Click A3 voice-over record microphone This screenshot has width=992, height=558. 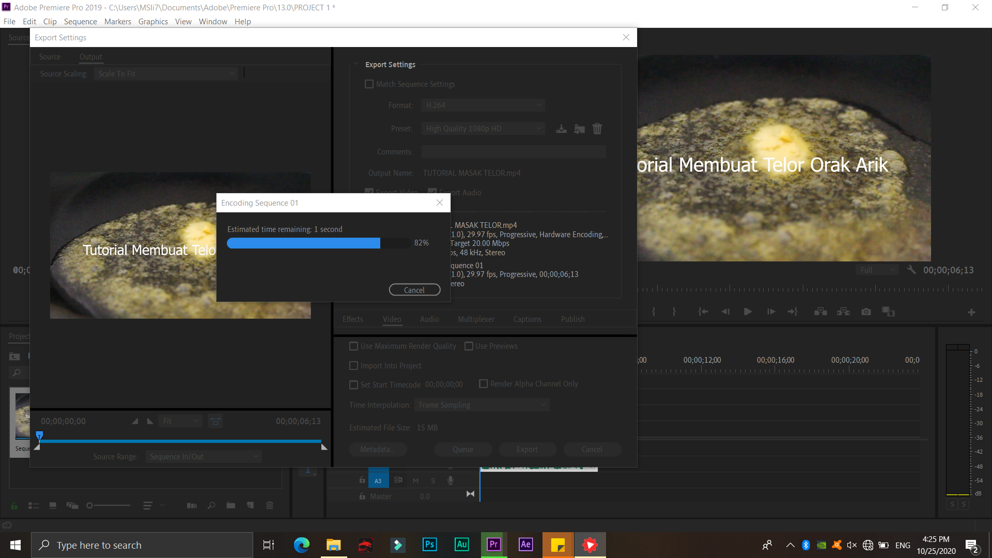451,480
